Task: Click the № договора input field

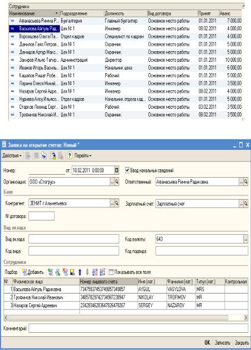Action: (42, 216)
